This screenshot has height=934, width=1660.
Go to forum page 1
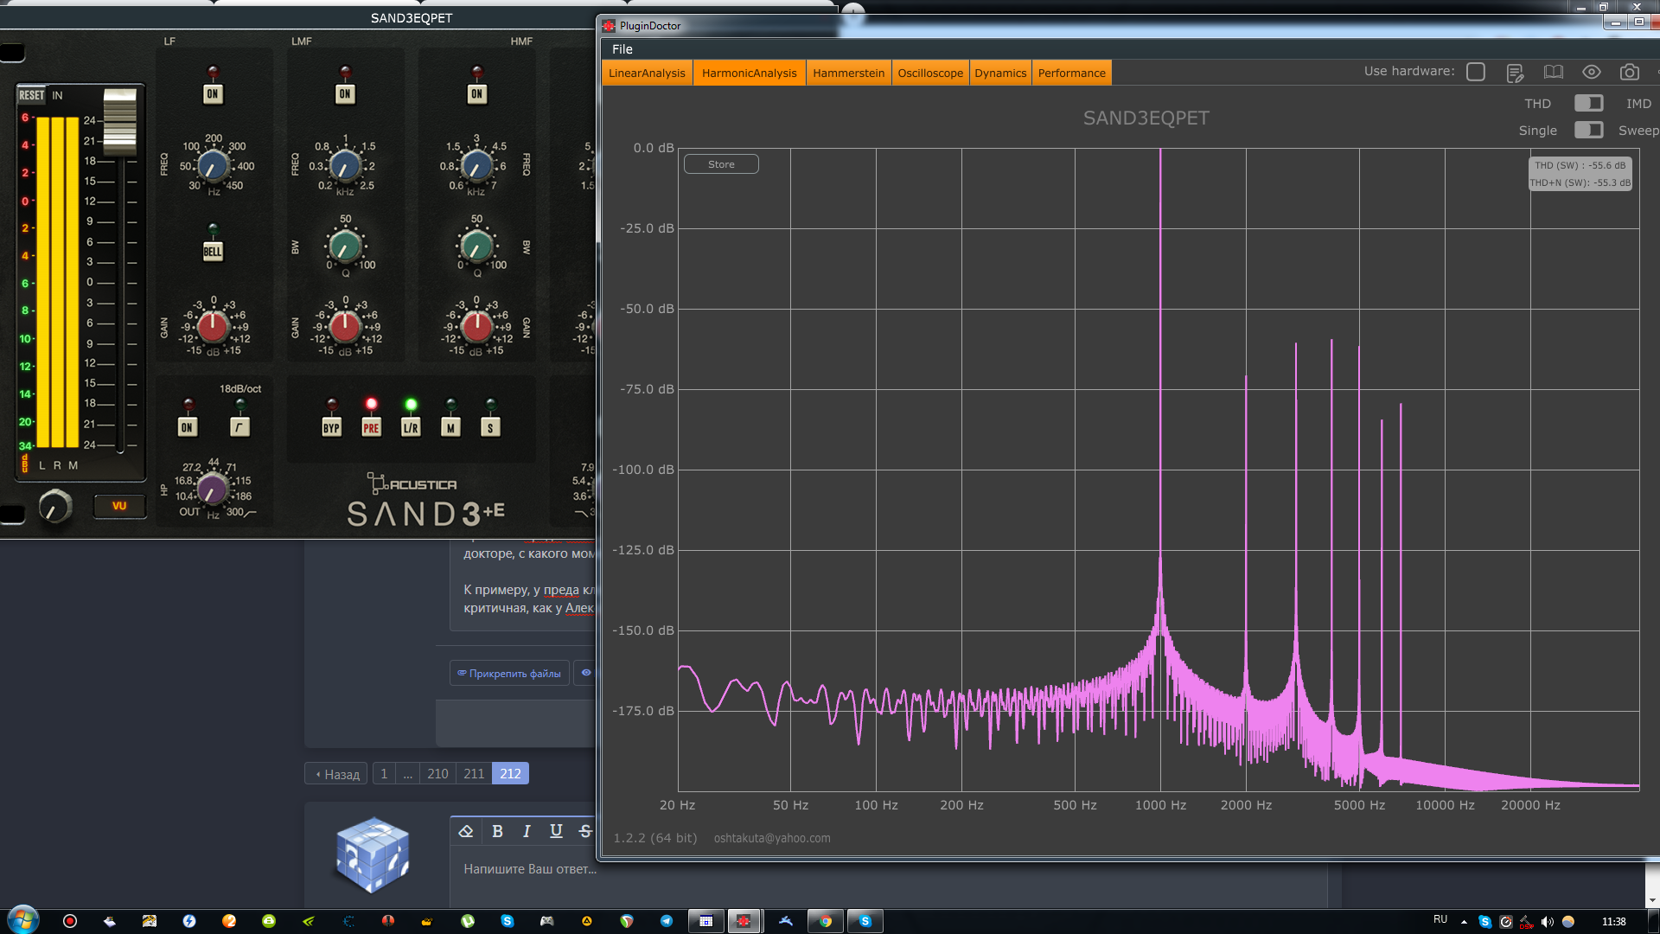point(384,774)
